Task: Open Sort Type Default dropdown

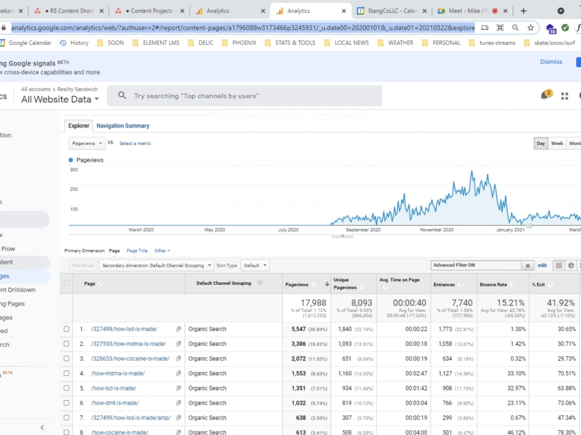Action: (x=255, y=266)
